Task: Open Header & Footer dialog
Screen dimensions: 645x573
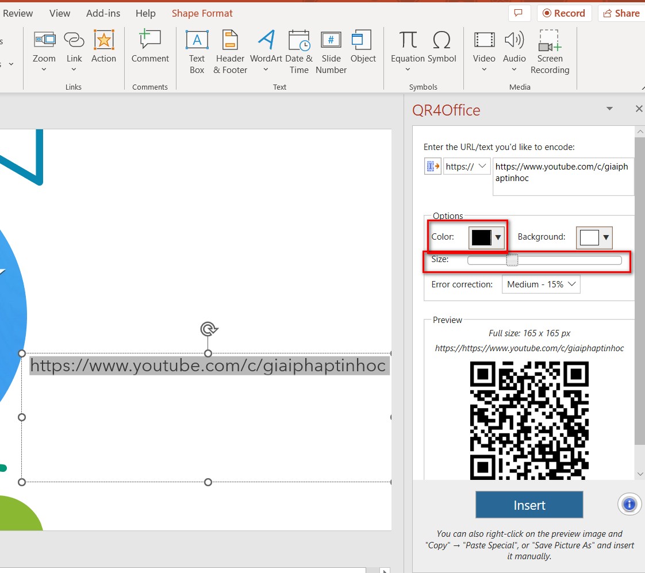Action: 231,52
